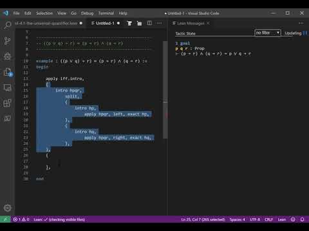Change indentation via Spaces: 4
The width and height of the screenshot is (309, 231).
(x=237, y=219)
